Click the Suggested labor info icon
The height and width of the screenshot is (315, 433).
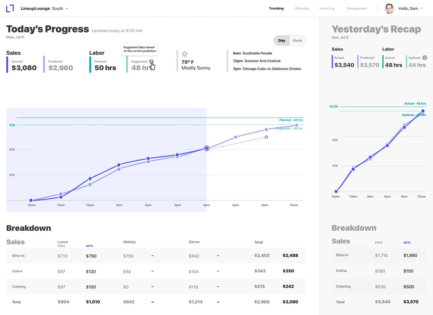point(151,62)
